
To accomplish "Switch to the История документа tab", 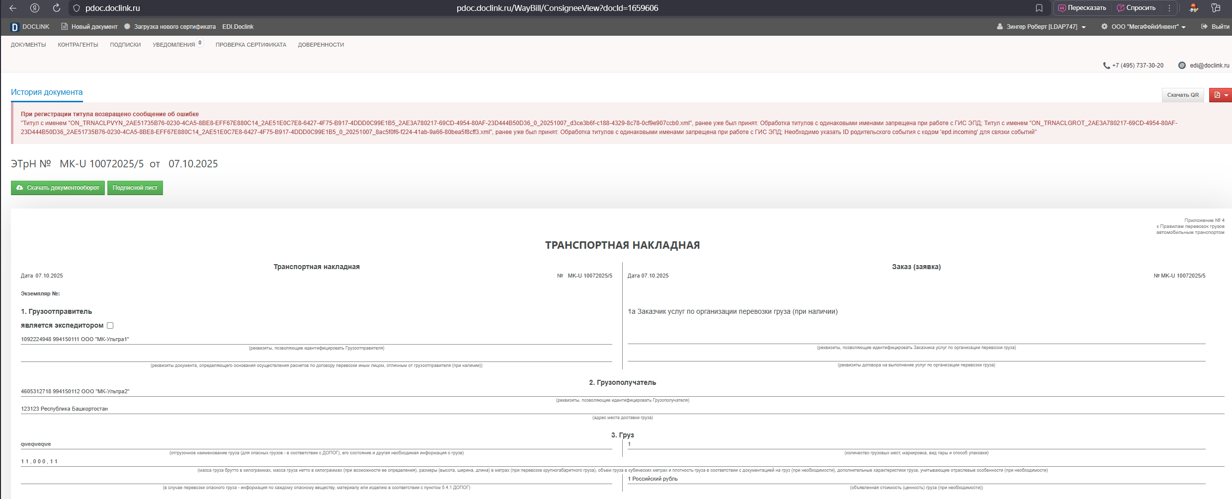I will coord(47,92).
